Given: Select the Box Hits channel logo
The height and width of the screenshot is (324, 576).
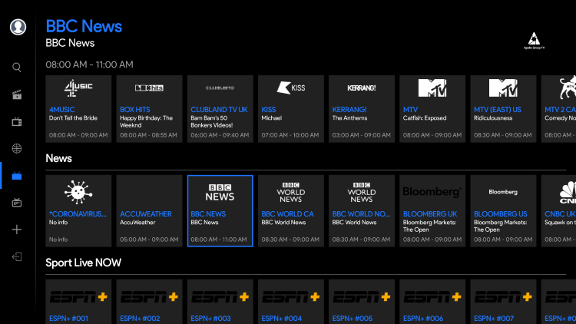Looking at the screenshot, I should (149, 88).
